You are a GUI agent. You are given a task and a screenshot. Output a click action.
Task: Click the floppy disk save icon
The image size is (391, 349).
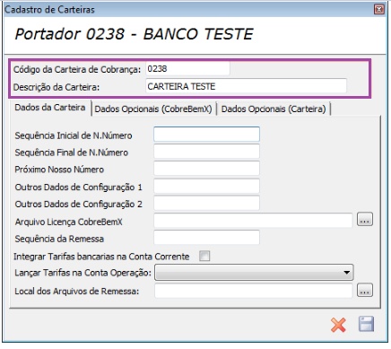point(366,324)
